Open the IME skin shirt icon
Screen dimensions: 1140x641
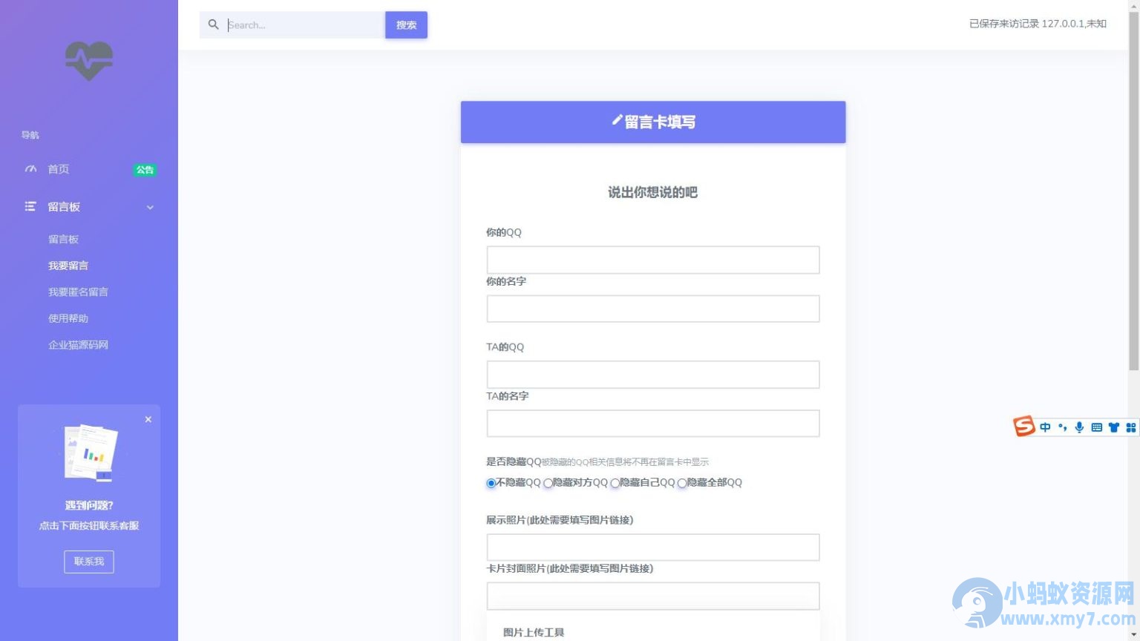(1113, 427)
